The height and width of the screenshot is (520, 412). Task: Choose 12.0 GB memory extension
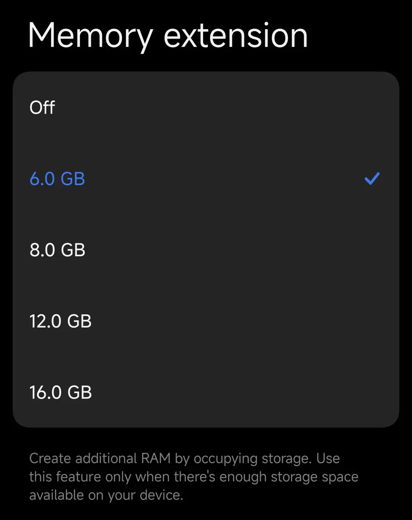click(x=61, y=321)
